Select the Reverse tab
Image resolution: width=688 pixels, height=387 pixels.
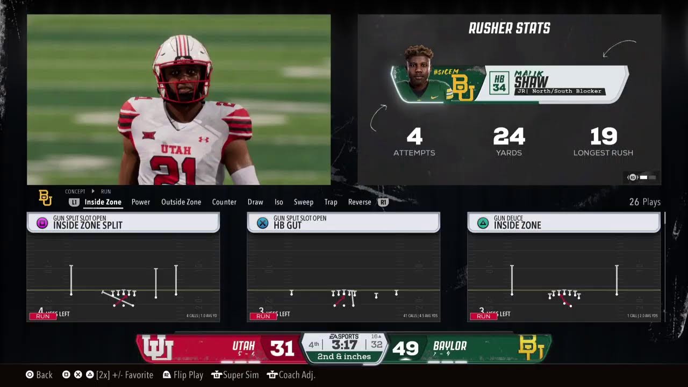[360, 202]
